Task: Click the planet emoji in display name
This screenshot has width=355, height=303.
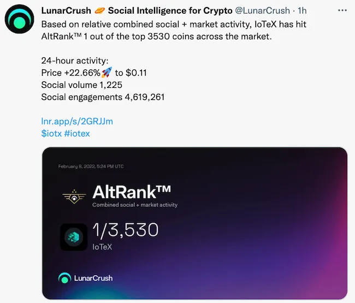Action: click(99, 10)
